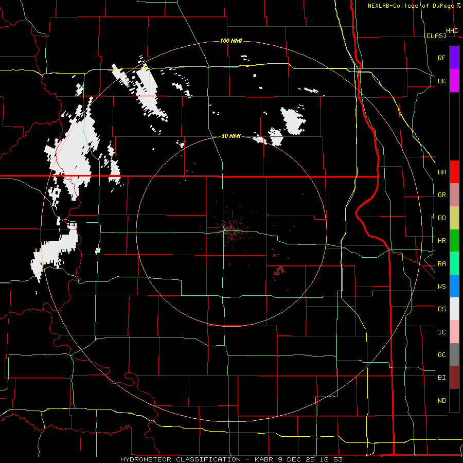Click the DS legend text label

click(441, 309)
